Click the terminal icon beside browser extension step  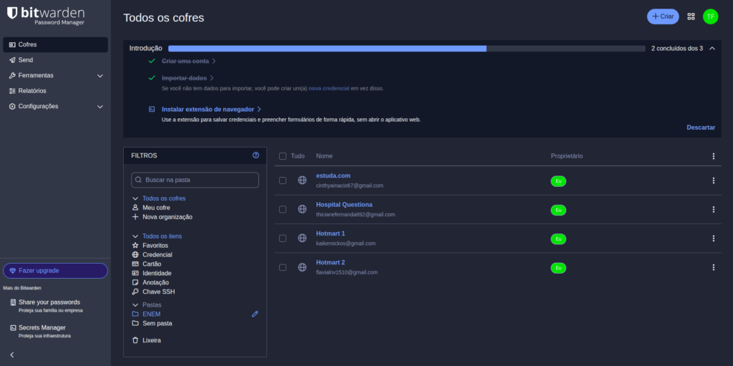tap(152, 109)
